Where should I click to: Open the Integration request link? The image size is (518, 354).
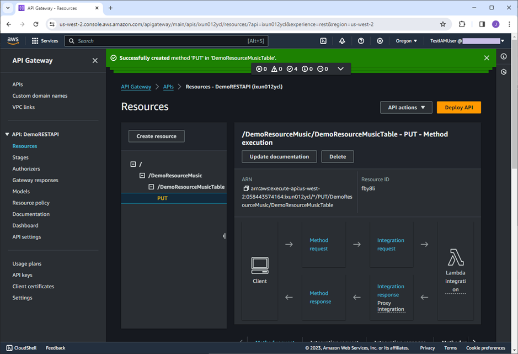point(391,245)
